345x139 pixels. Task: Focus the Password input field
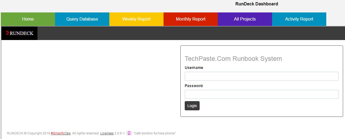coord(262,94)
